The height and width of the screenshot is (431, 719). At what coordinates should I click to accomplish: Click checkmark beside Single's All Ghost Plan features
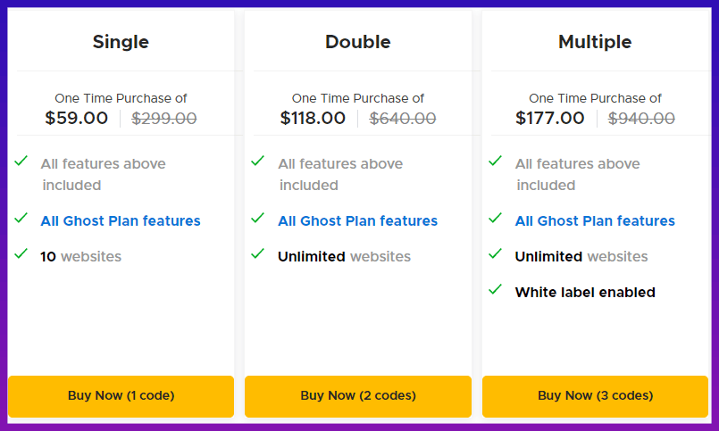[x=21, y=219]
